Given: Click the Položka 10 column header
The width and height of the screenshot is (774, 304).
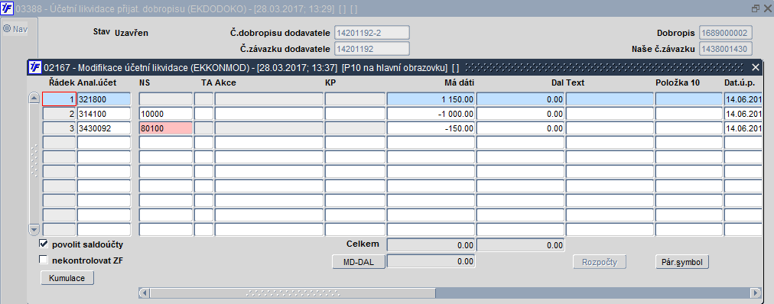Looking at the screenshot, I should coord(678,82).
